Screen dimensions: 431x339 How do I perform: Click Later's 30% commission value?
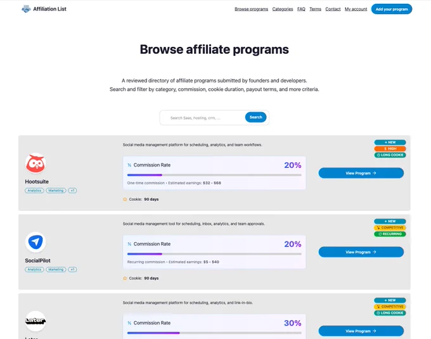(x=293, y=323)
